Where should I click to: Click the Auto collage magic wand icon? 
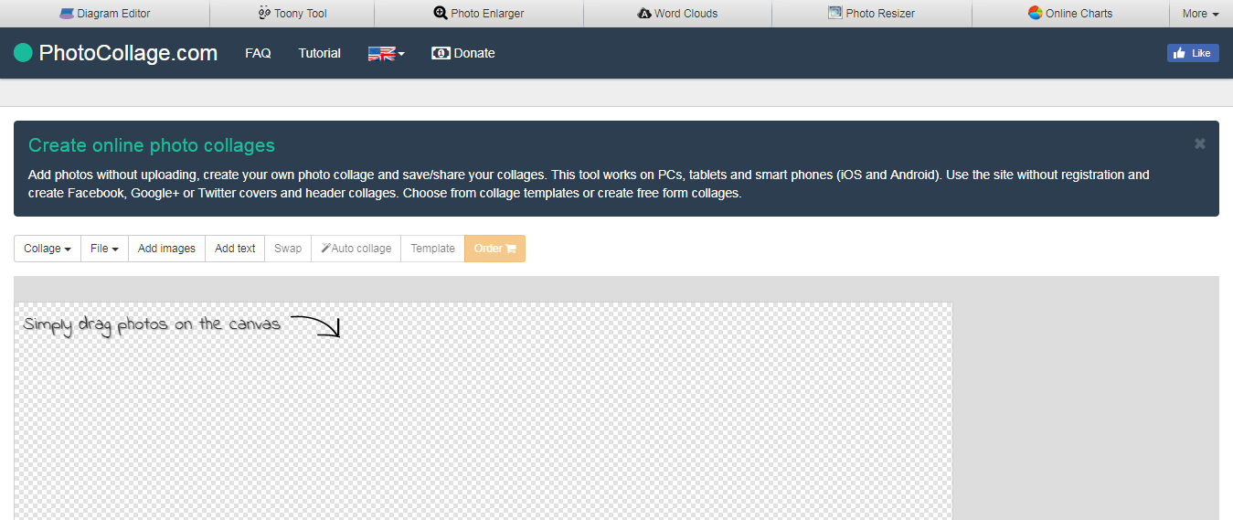[325, 249]
